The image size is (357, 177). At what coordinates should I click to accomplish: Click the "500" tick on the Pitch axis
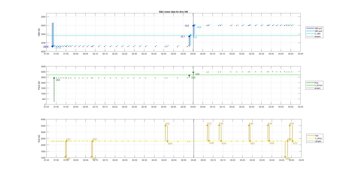pos(44,99)
